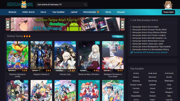The height and width of the screenshot is (101, 180).
Task: Select the Iblis character type
Action: [169, 96]
